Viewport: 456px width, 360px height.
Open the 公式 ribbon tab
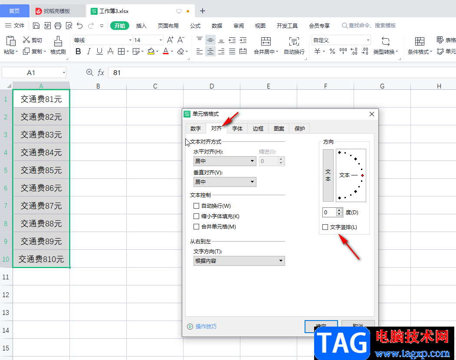coord(195,26)
